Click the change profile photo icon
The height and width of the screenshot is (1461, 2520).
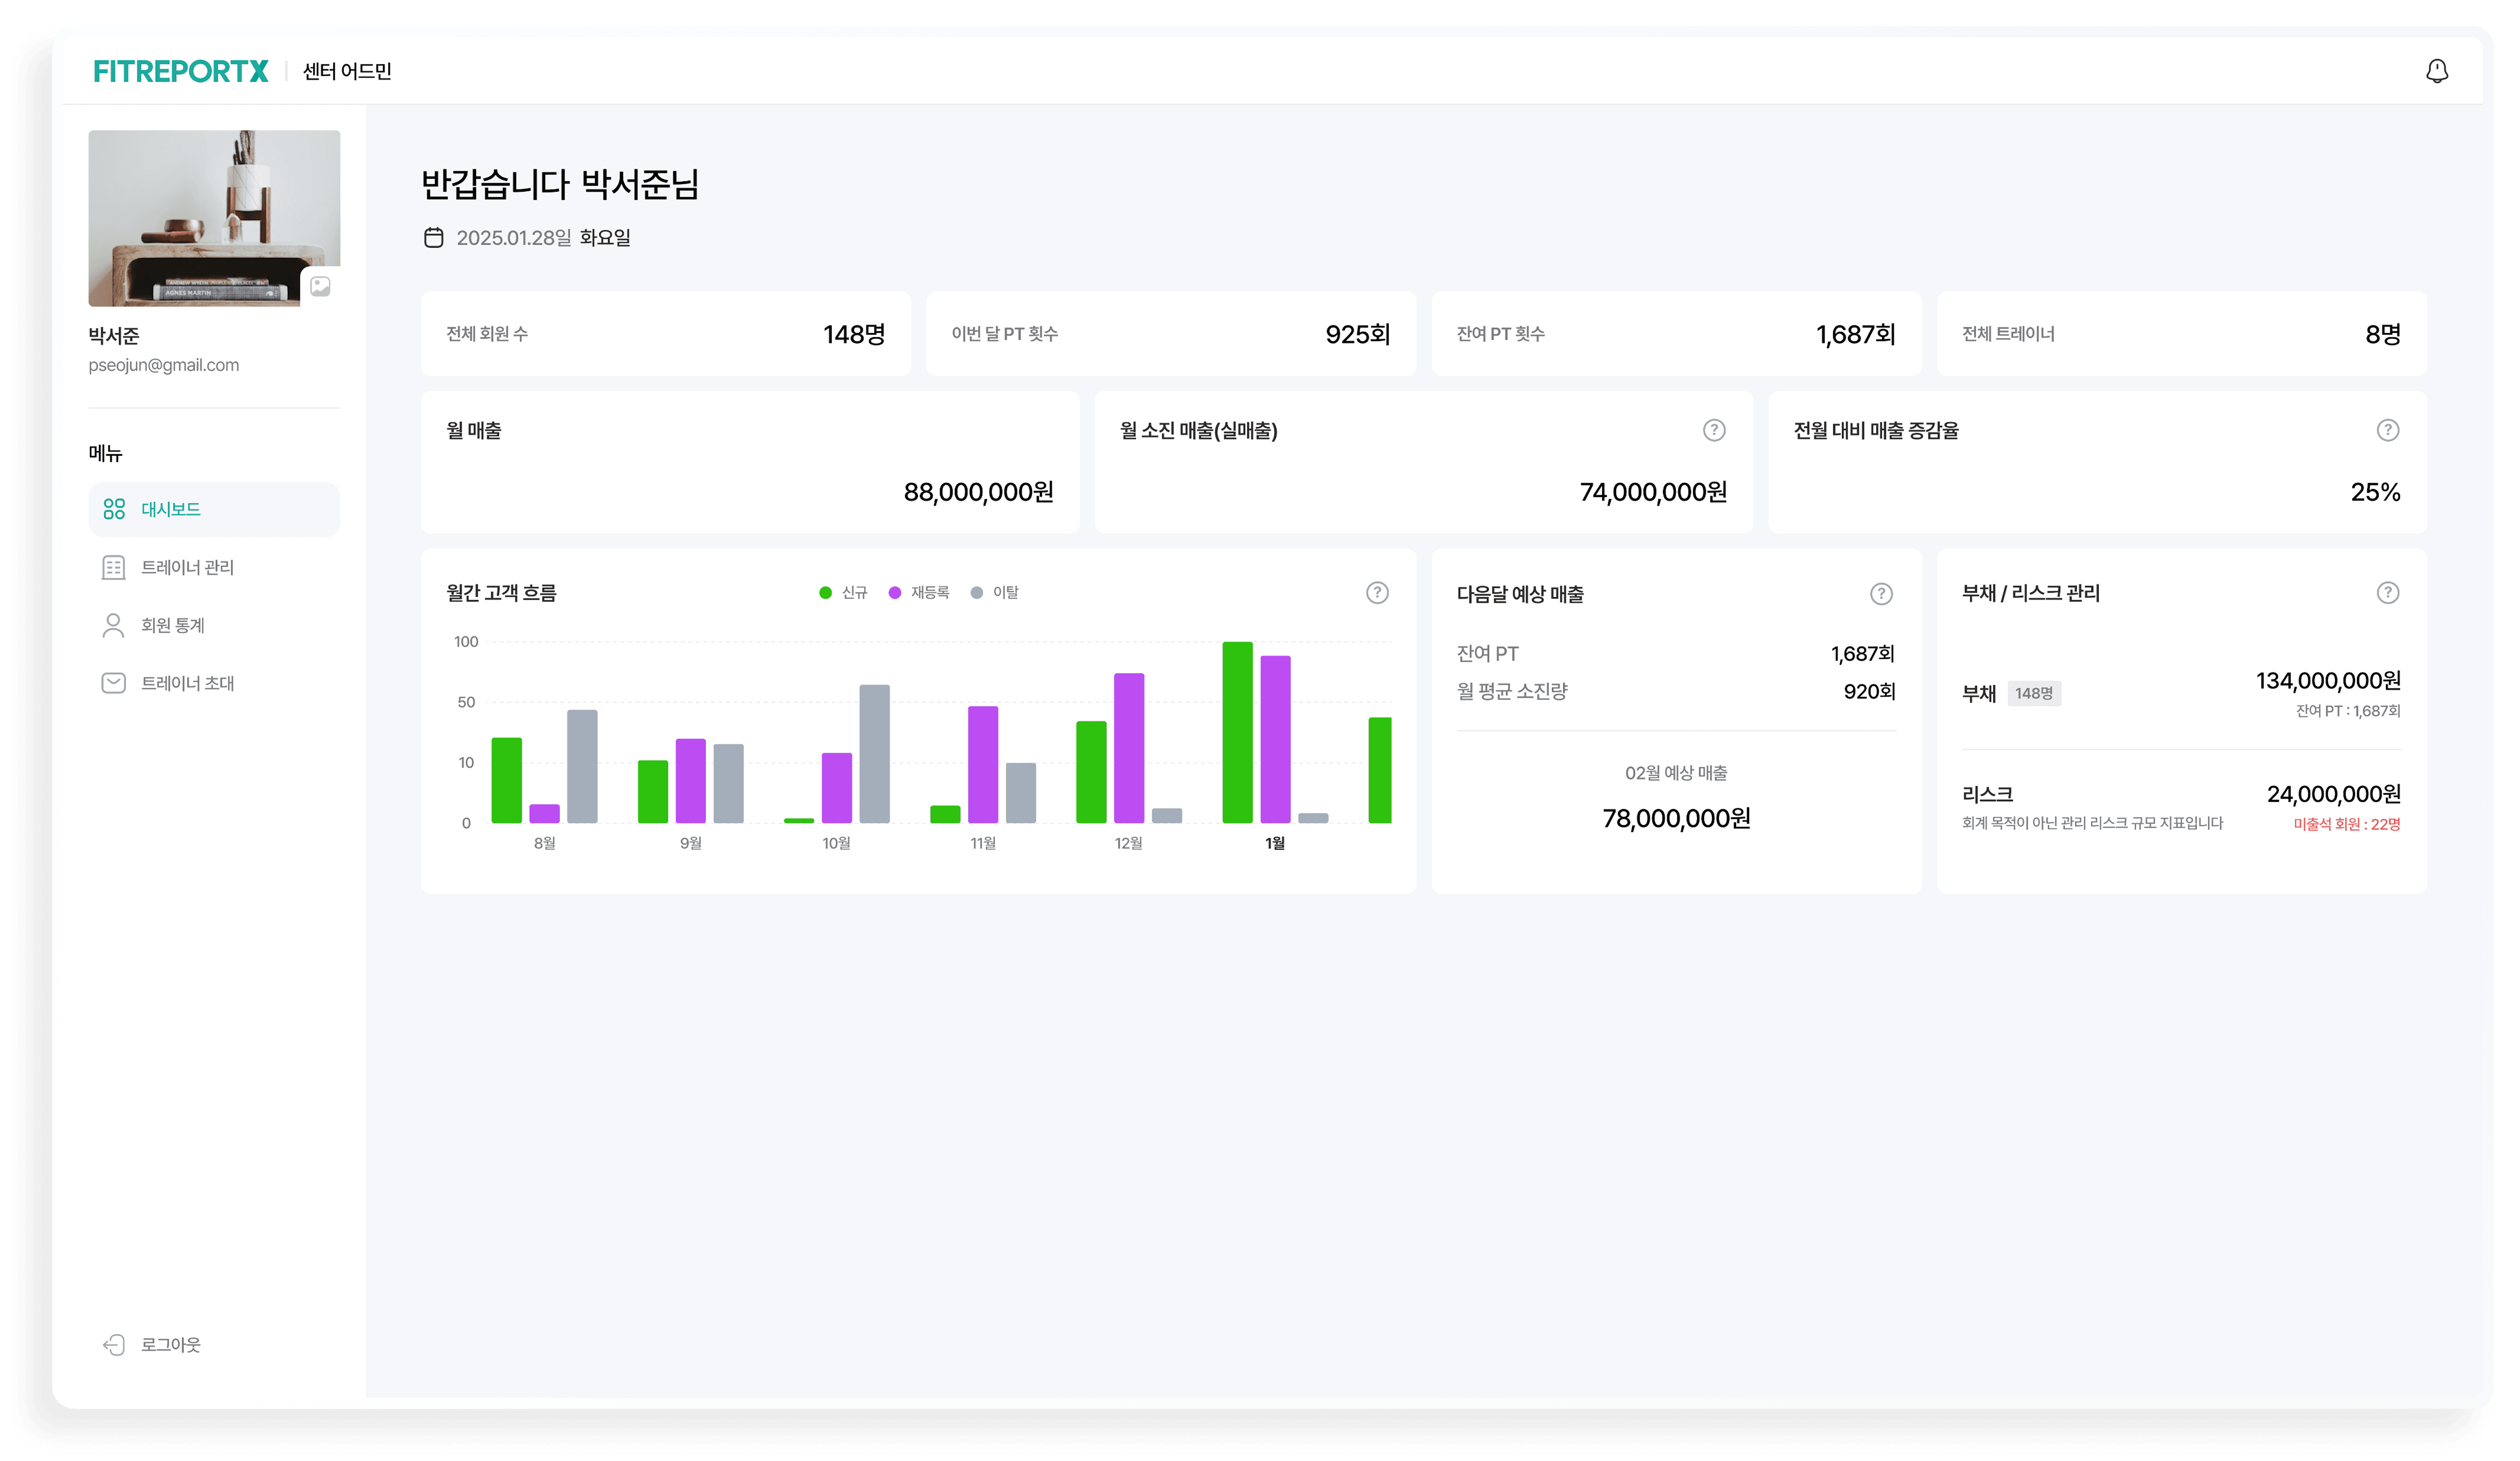(x=320, y=287)
